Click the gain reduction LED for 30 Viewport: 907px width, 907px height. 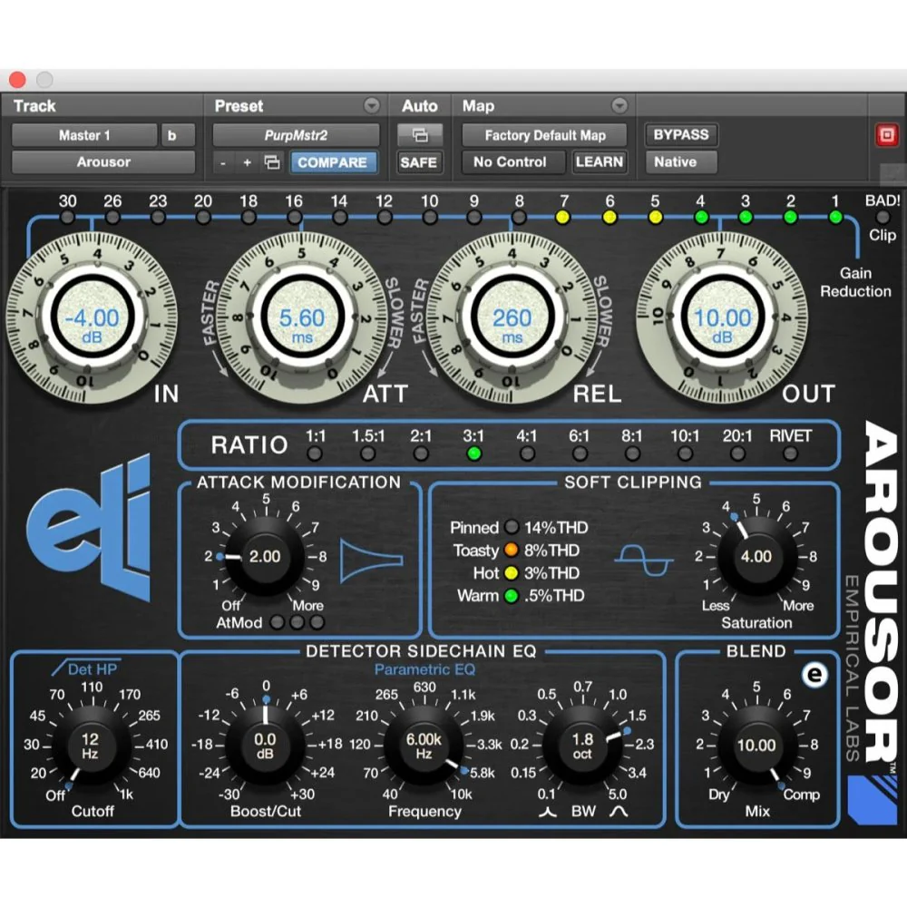click(x=68, y=218)
